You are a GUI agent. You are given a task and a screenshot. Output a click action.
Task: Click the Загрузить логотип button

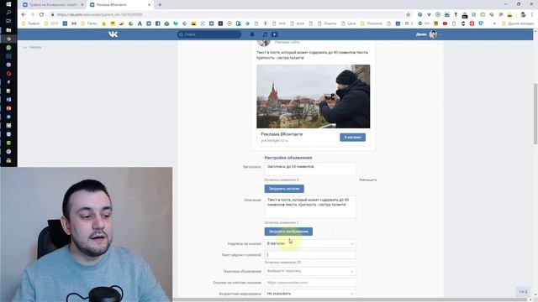pos(284,189)
